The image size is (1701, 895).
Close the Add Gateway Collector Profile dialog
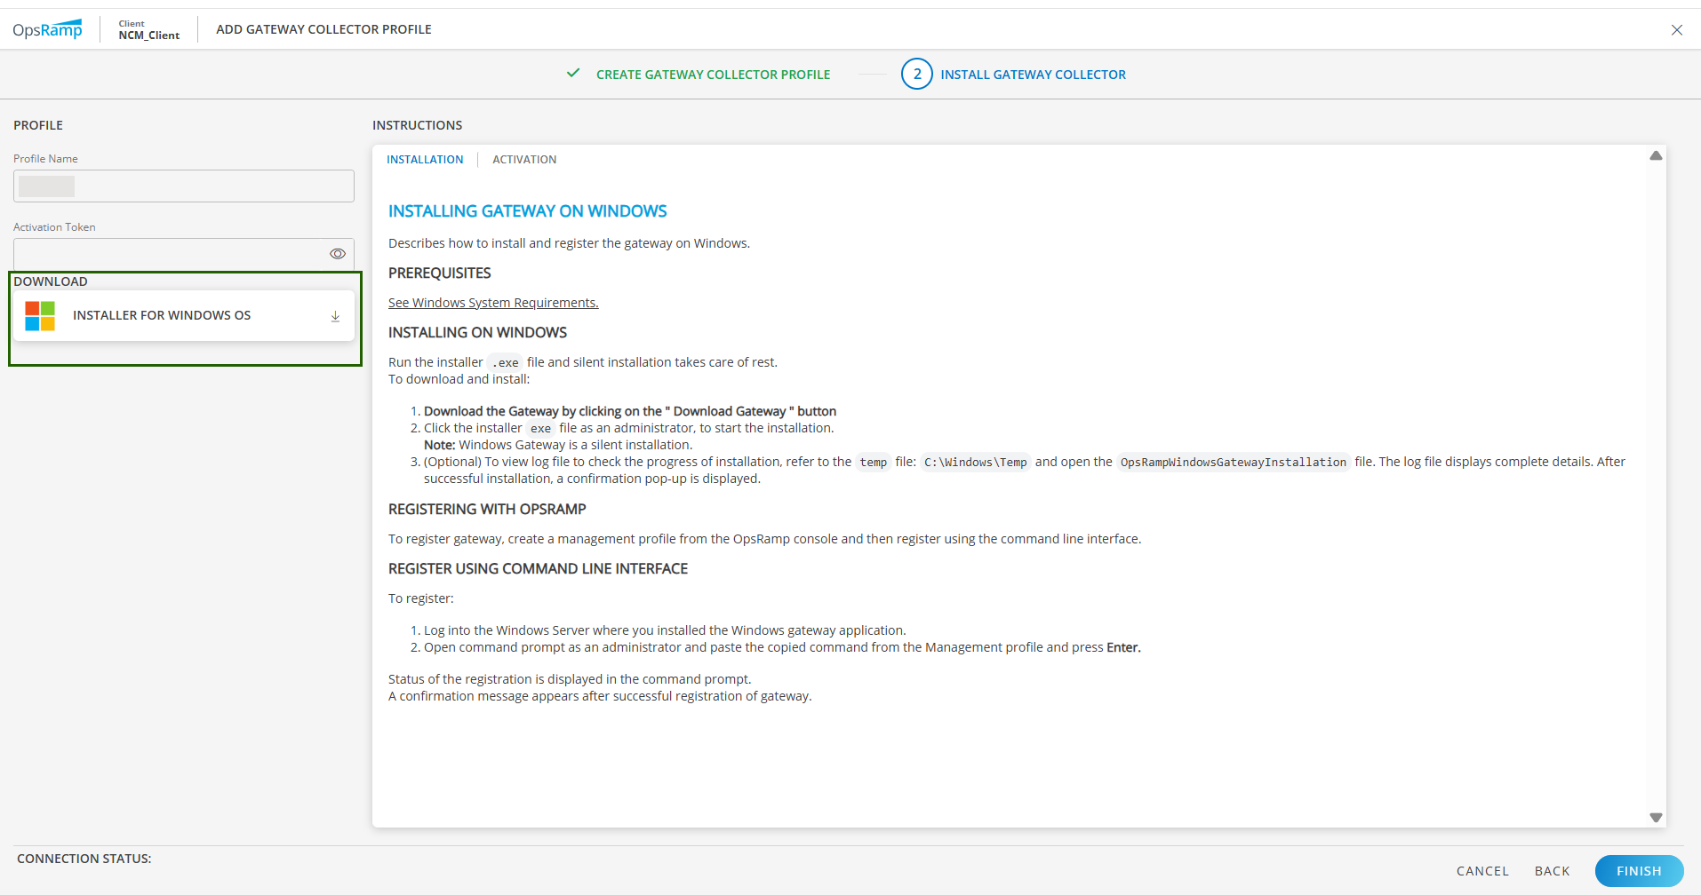click(x=1676, y=30)
